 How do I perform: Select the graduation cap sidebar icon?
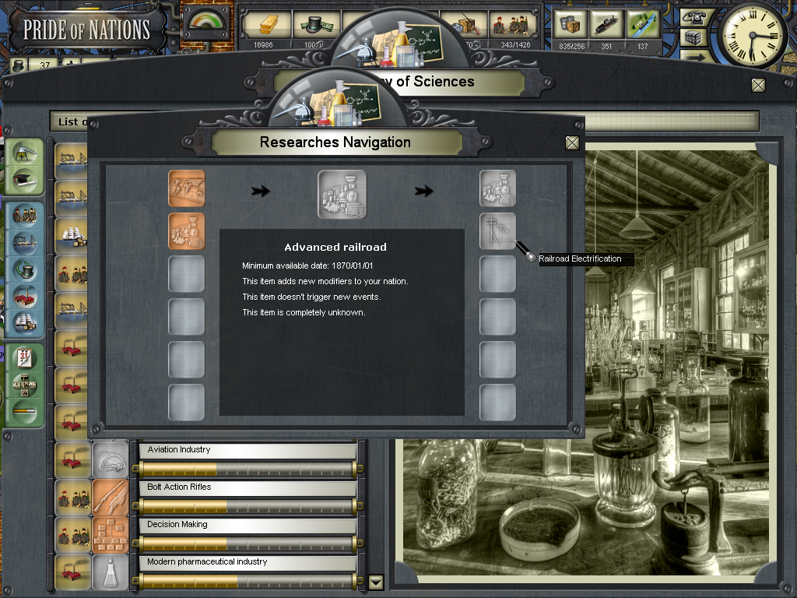coord(26,179)
